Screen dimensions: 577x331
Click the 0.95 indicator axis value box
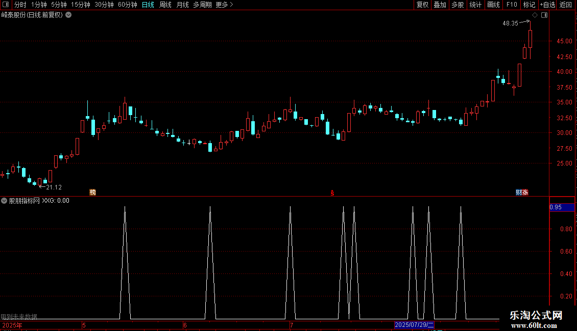pyautogui.click(x=562, y=207)
